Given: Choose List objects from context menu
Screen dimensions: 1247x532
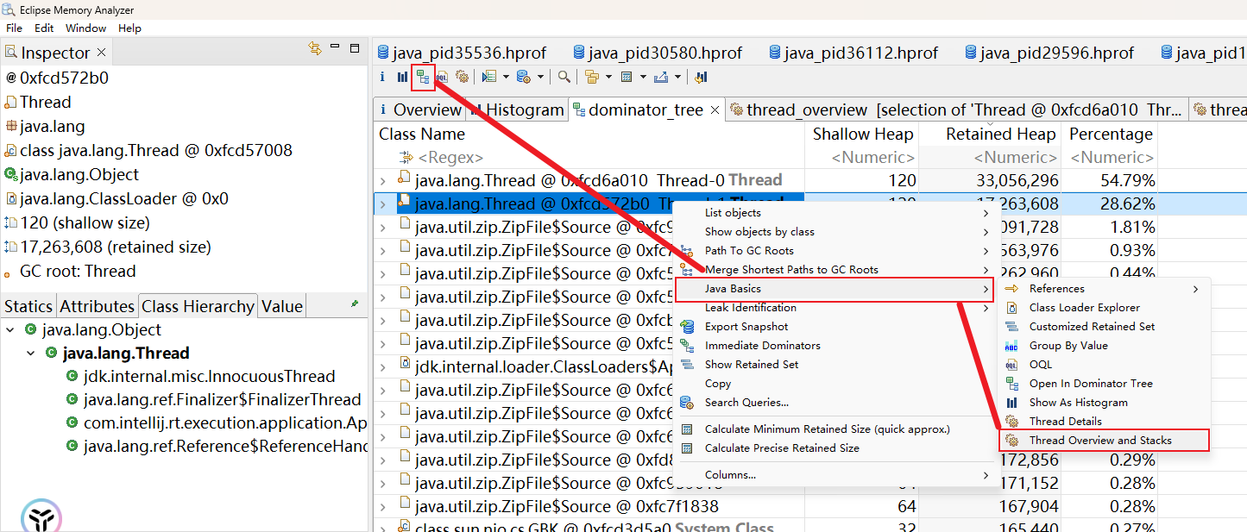Looking at the screenshot, I should (x=834, y=212).
